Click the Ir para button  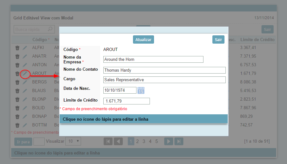(23, 141)
